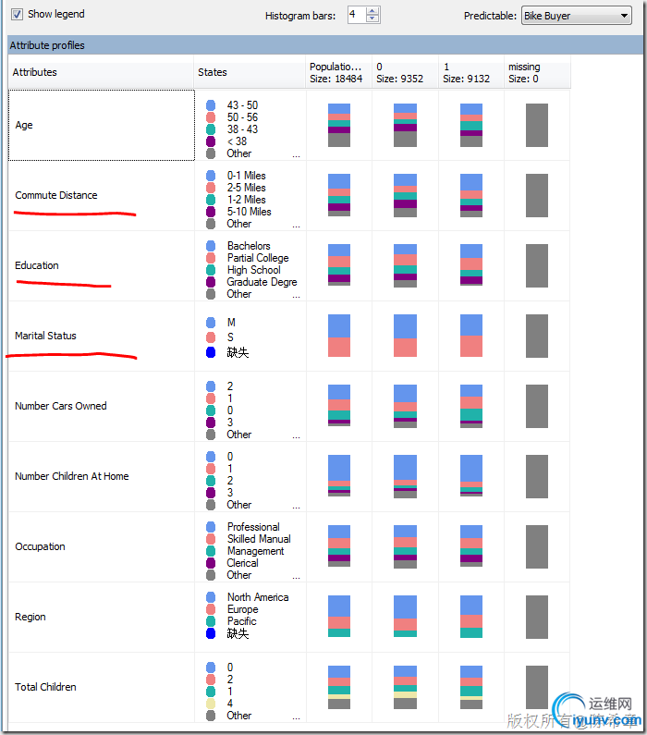Click the Population column header

pos(338,72)
